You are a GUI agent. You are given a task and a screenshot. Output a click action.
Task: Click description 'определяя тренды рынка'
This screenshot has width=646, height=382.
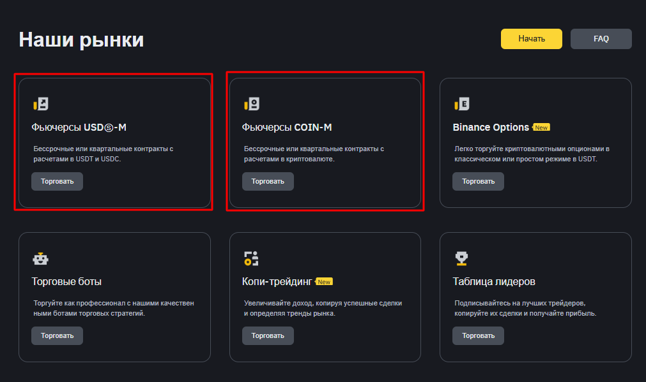click(x=323, y=308)
